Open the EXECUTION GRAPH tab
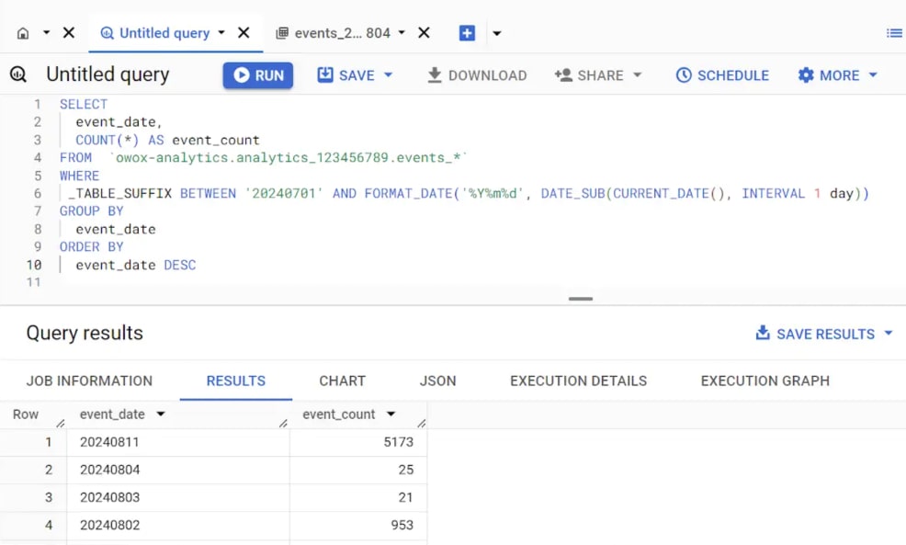 coord(765,380)
